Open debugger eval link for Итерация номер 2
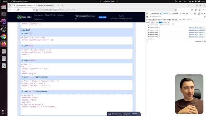The width and height of the screenshot is (206, 116). 197,32
